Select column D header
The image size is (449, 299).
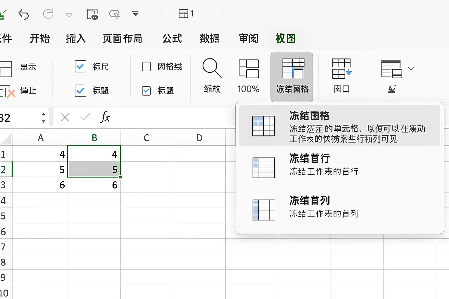coord(199,138)
